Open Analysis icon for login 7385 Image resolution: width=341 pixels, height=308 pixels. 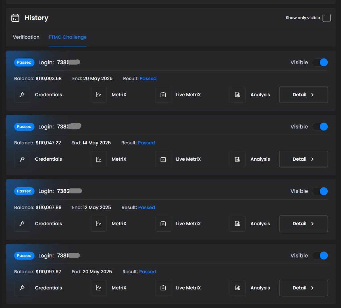(x=238, y=95)
